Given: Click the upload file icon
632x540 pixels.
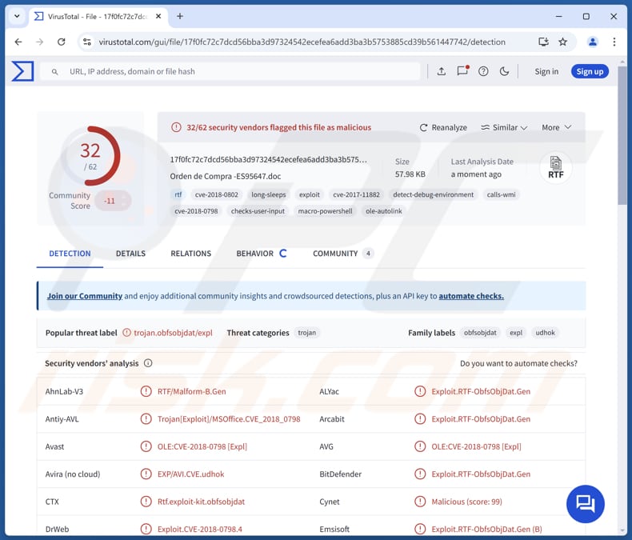Looking at the screenshot, I should pos(441,71).
